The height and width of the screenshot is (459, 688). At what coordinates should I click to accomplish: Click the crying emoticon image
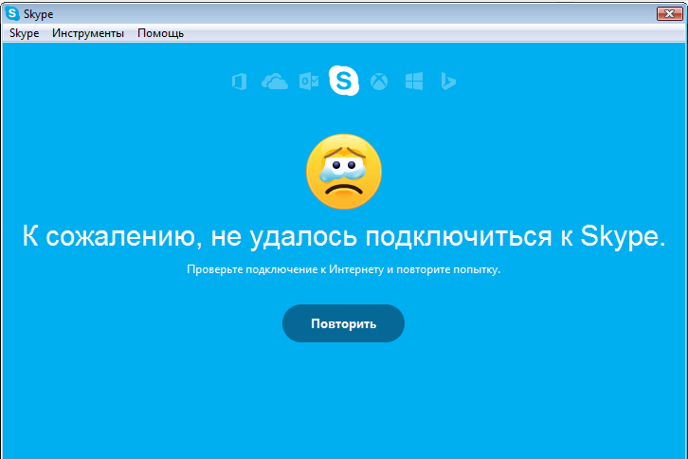344,172
